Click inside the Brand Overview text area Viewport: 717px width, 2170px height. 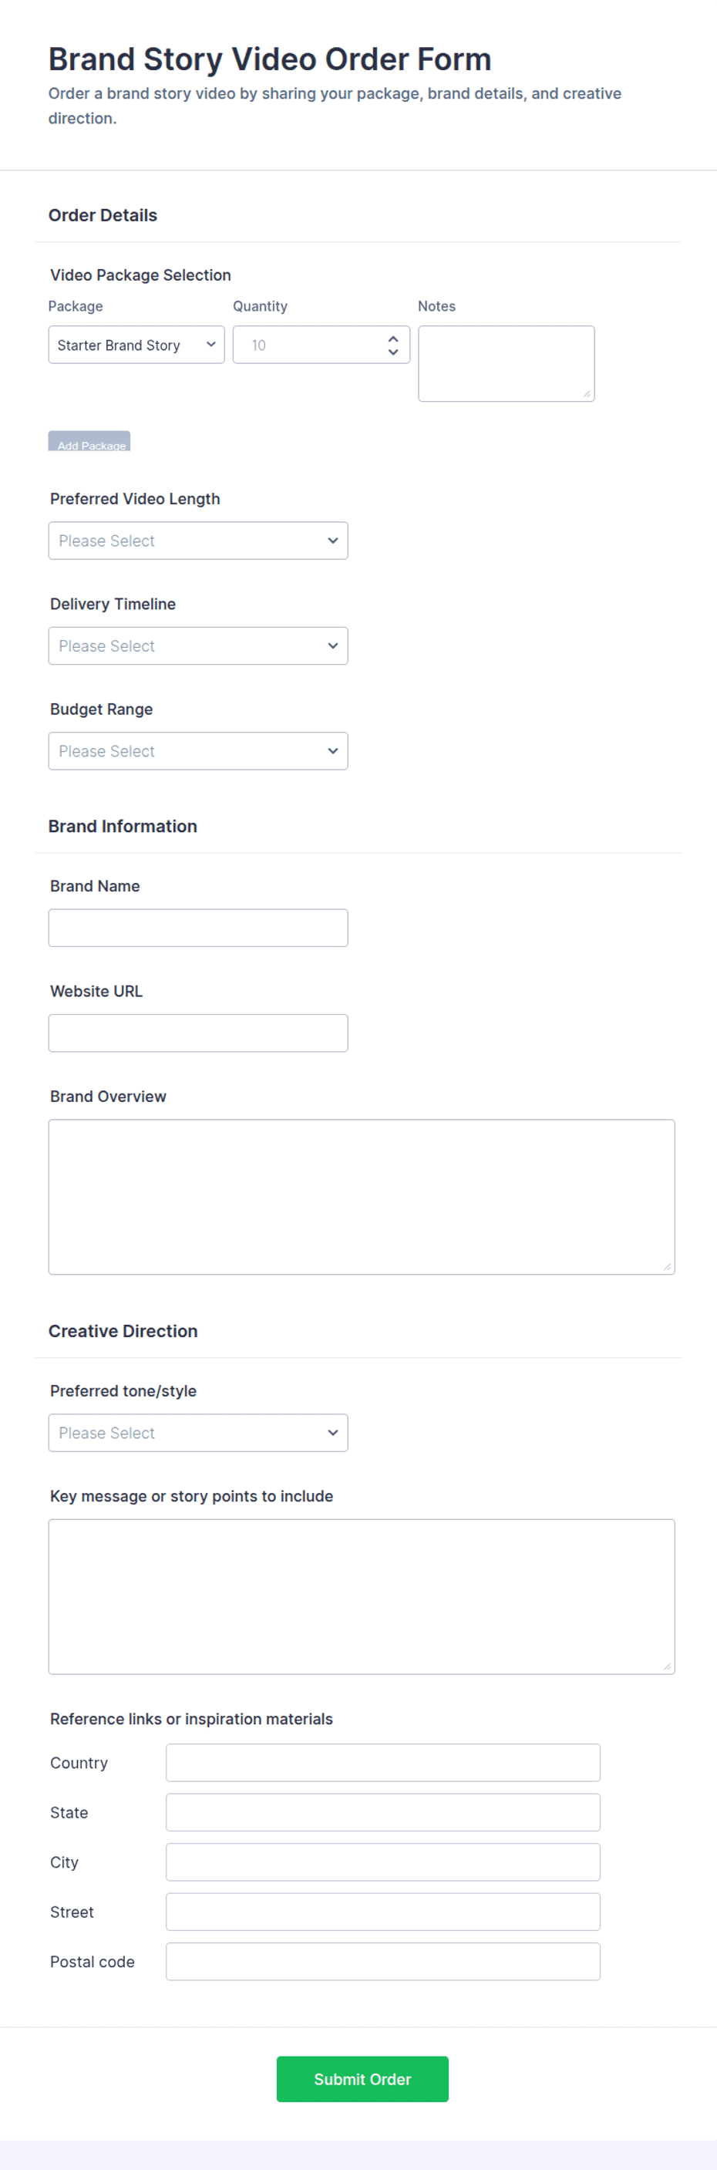tap(362, 1197)
